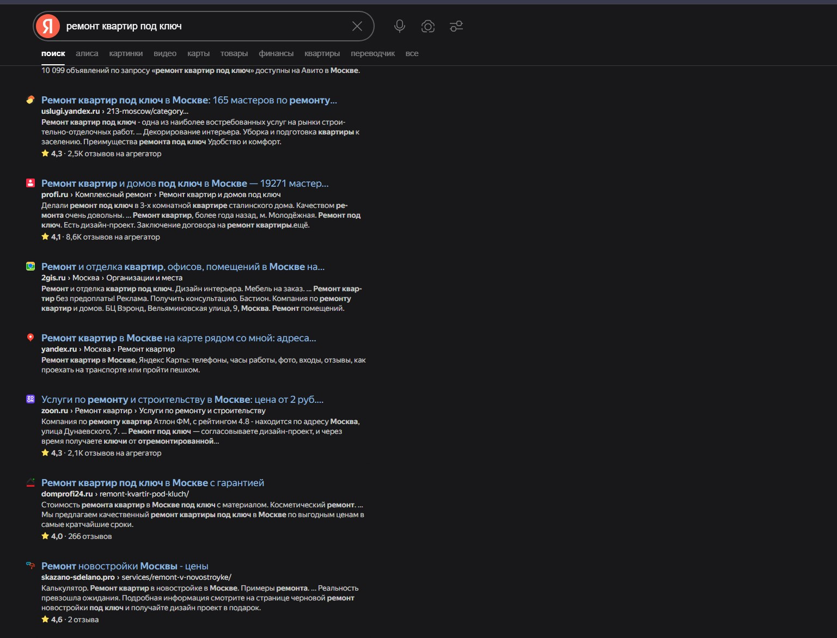Screen dimensions: 837x638
Task: Click the profi.ru result favicon
Action: (30, 183)
